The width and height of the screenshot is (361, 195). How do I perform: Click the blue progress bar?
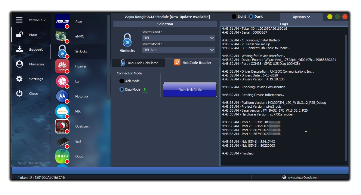pos(180,170)
